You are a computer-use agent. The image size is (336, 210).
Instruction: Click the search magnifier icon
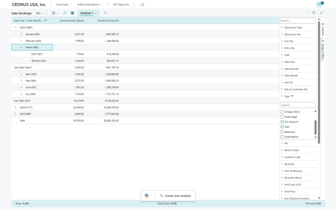point(65,13)
